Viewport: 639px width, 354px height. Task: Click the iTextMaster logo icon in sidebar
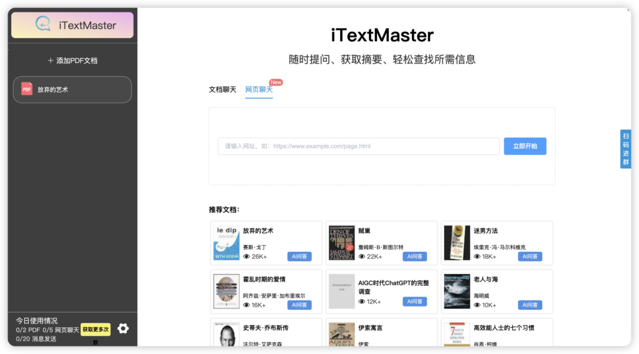click(43, 24)
